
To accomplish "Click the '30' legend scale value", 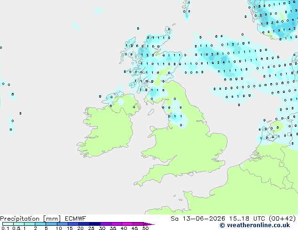I will 102,228.
